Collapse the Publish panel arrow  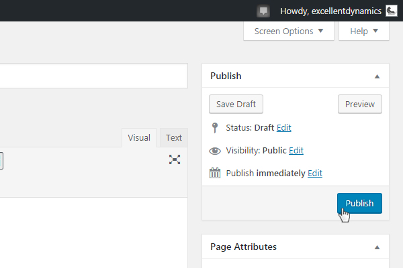[377, 76]
